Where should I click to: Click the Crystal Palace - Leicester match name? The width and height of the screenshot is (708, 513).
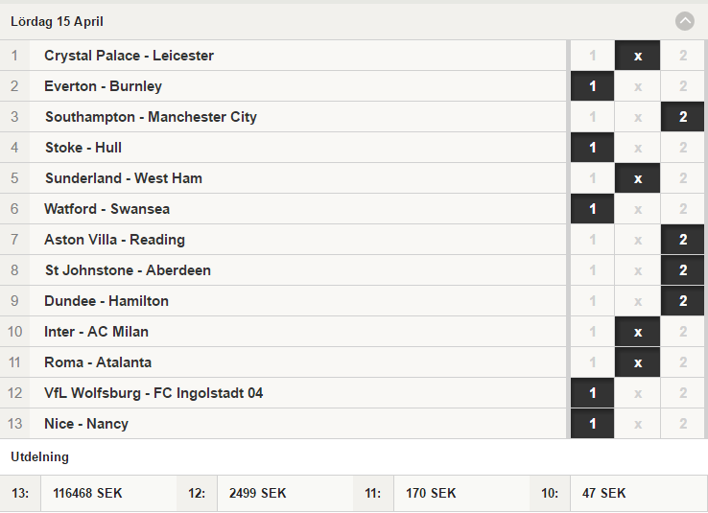pos(129,56)
